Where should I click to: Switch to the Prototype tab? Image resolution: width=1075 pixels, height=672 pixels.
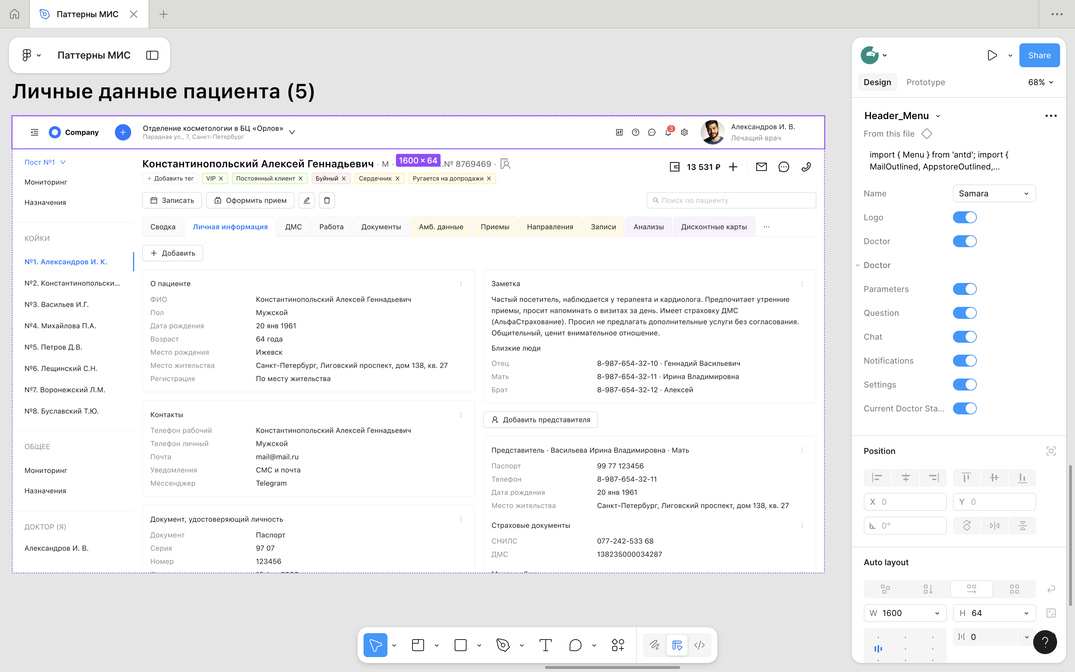[x=925, y=82]
